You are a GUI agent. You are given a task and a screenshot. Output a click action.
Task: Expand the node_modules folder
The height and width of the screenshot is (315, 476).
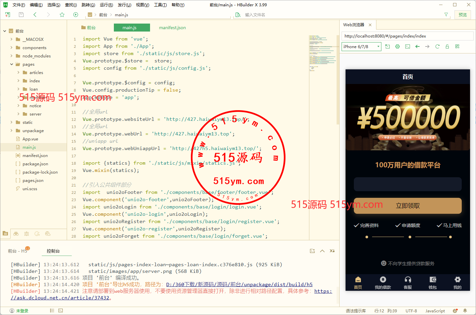[12, 56]
